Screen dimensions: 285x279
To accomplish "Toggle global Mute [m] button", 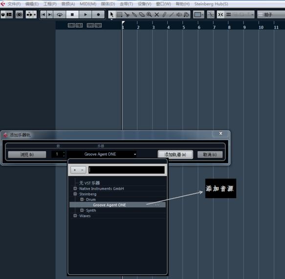I will tap(71, 25).
